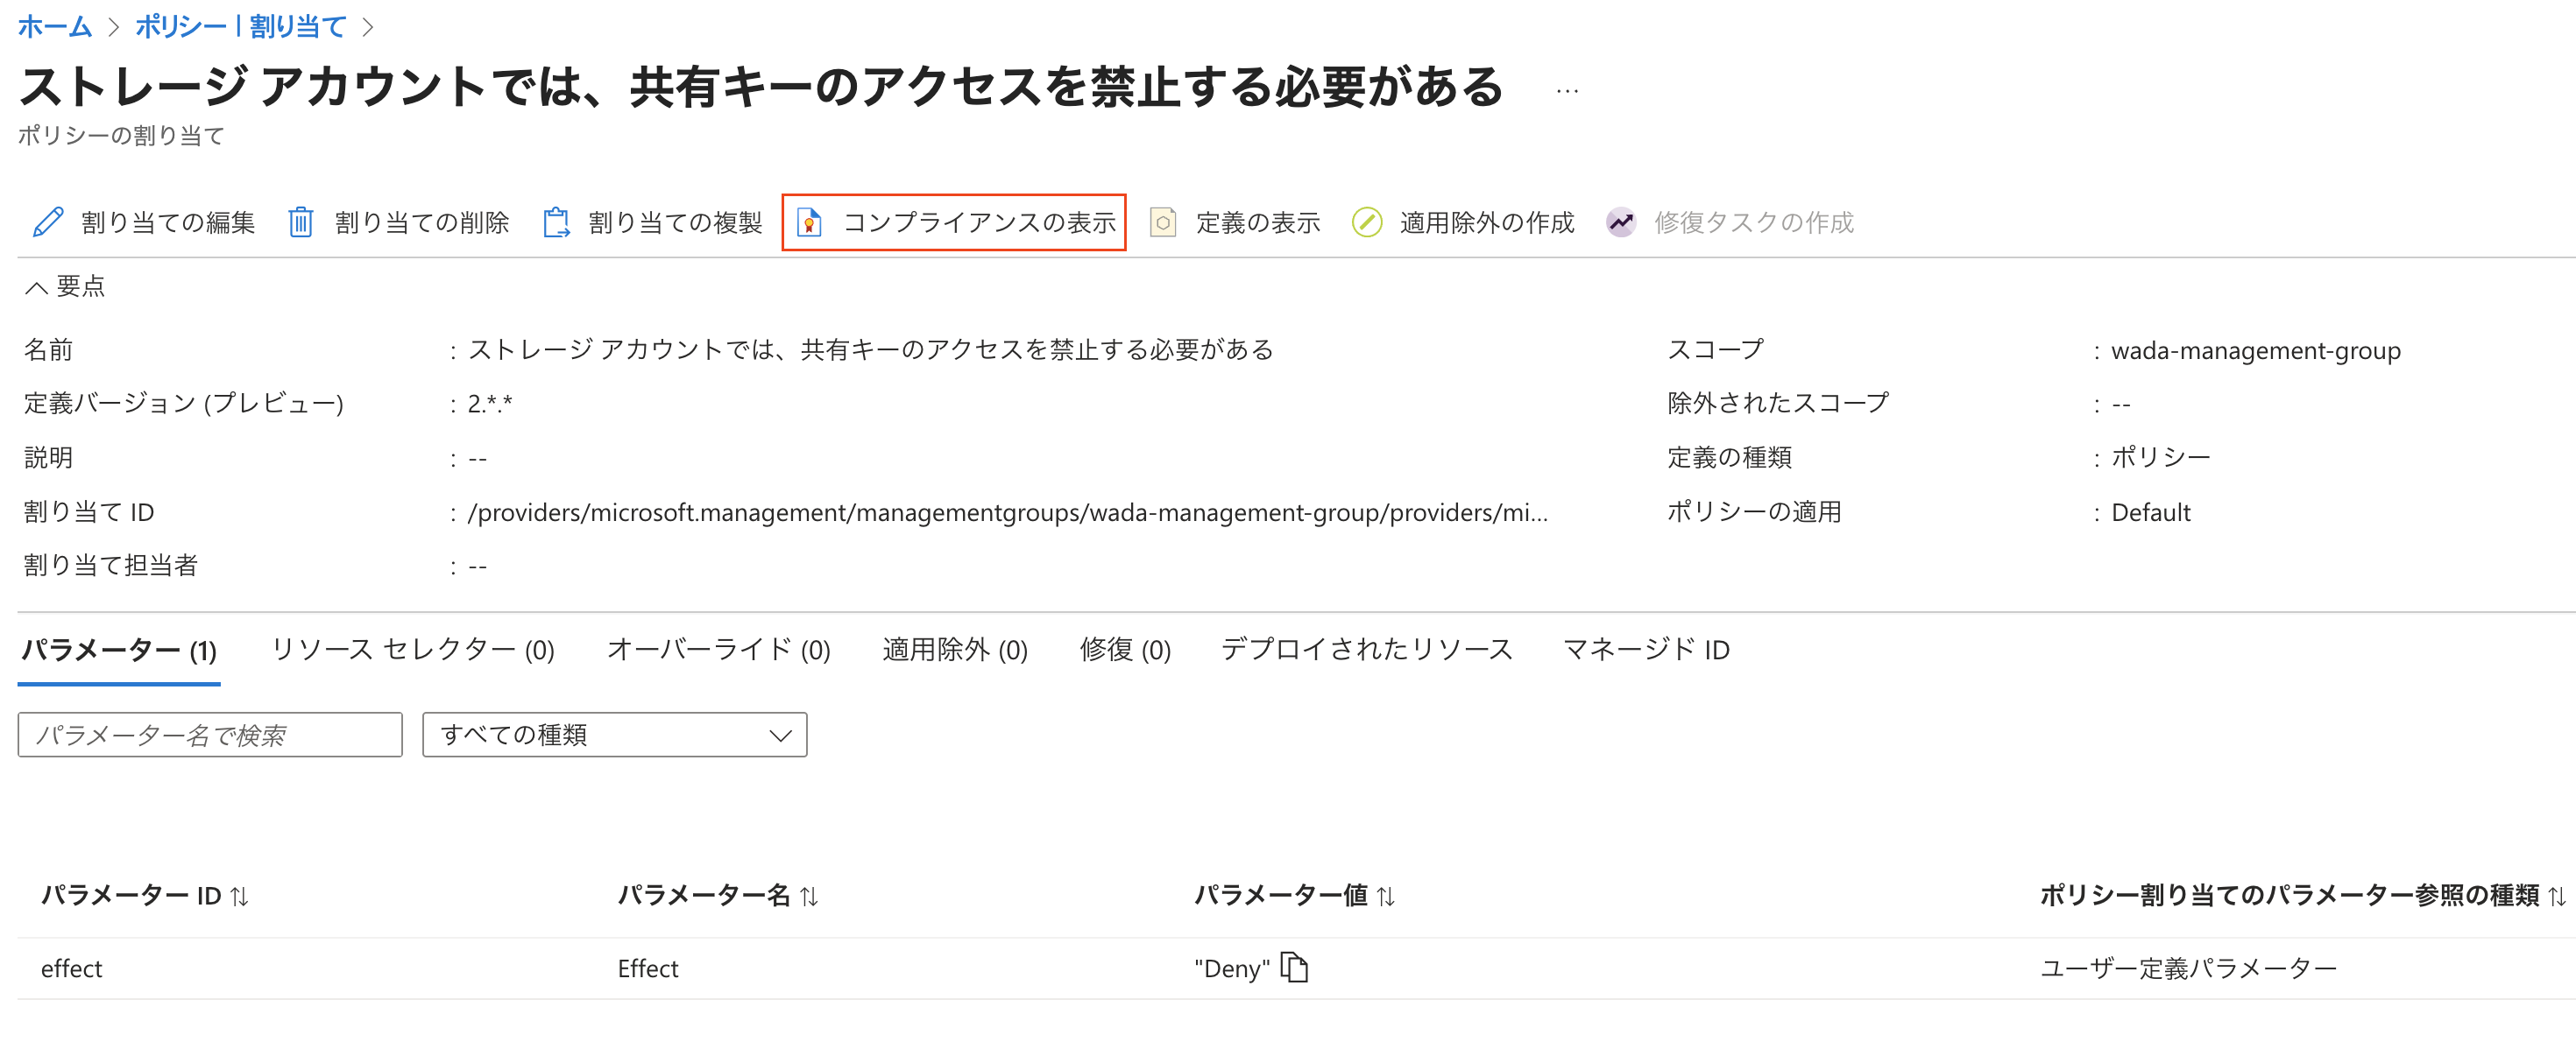Click the chart icon for 修復タスクの作成
2576x1042 pixels.
tap(1621, 222)
